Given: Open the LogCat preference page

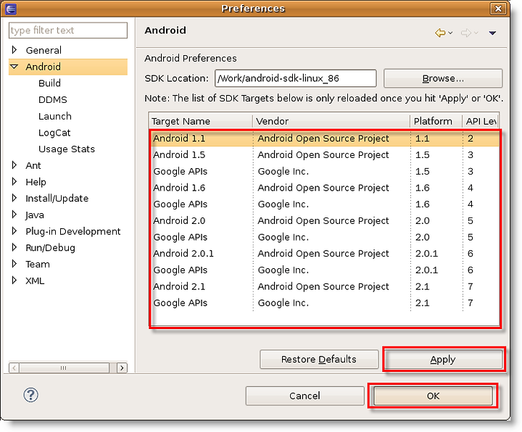Looking at the screenshot, I should tap(54, 133).
